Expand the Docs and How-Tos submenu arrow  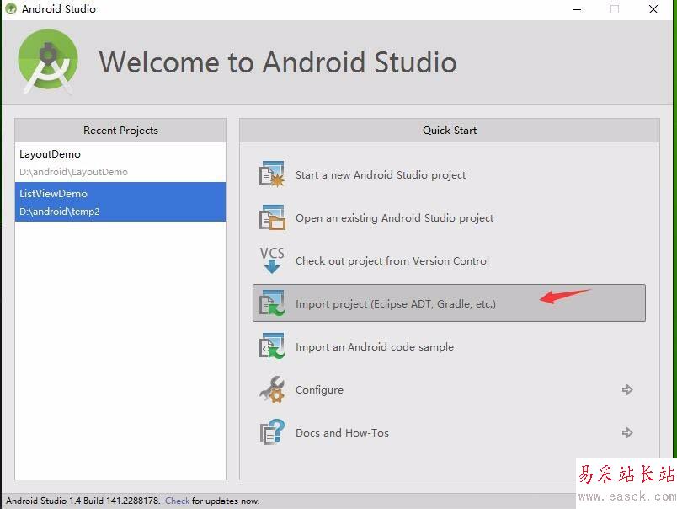coord(627,432)
